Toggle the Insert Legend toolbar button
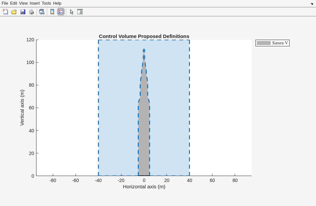 [x=61, y=12]
